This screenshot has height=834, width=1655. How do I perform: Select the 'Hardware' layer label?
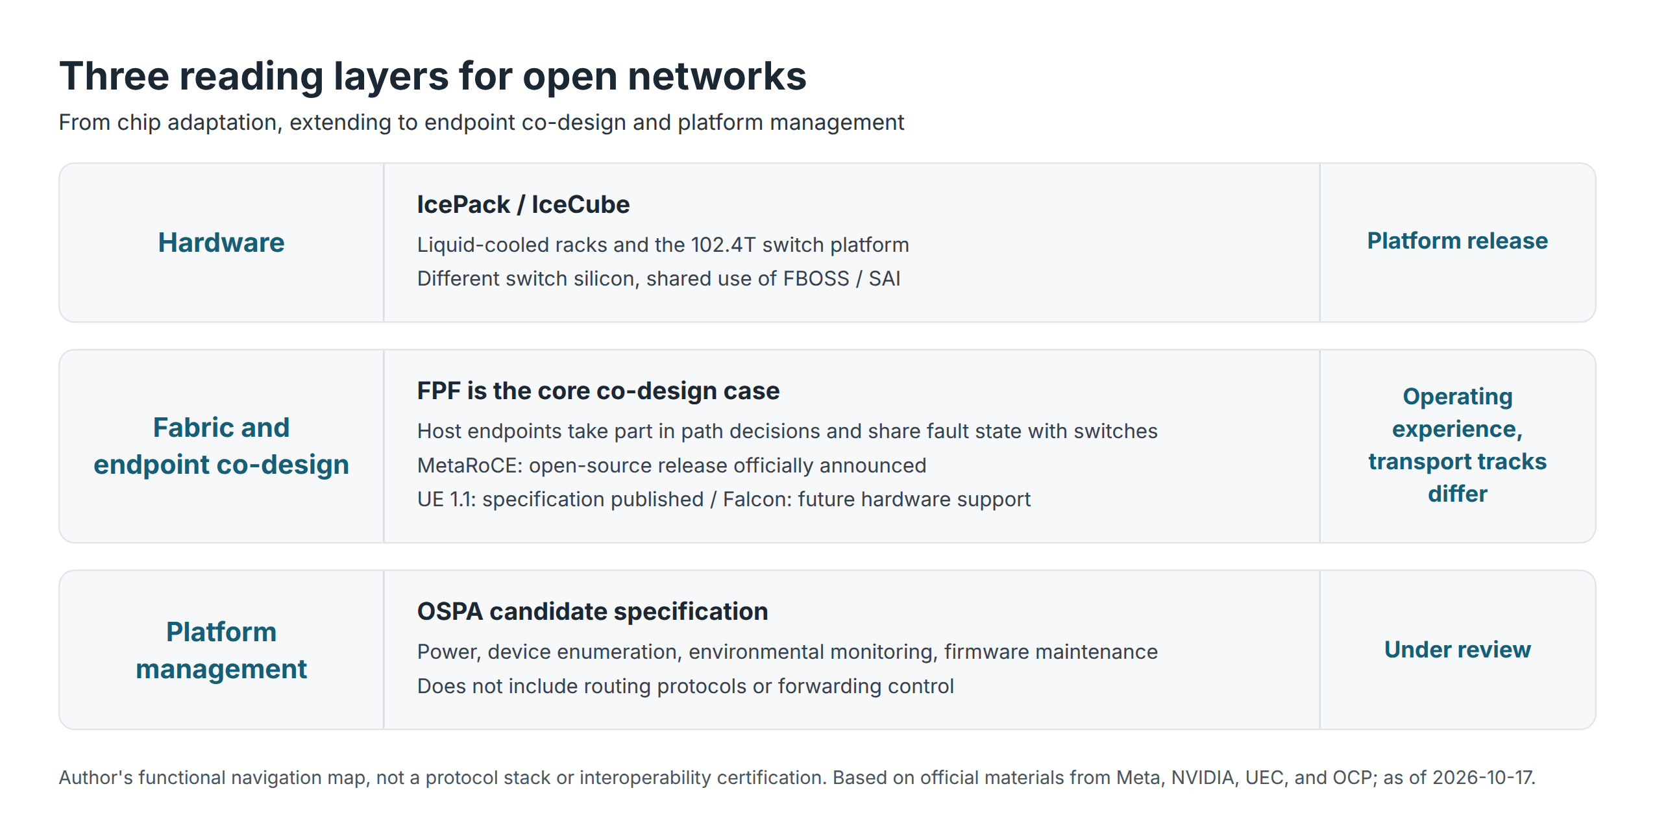pyautogui.click(x=221, y=243)
